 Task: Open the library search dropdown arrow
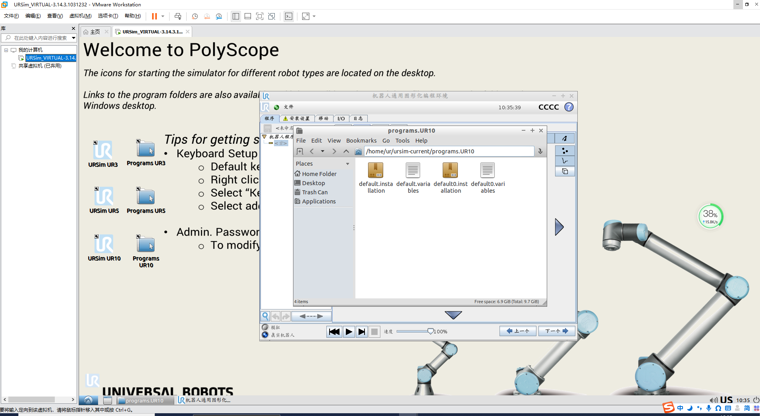(73, 38)
